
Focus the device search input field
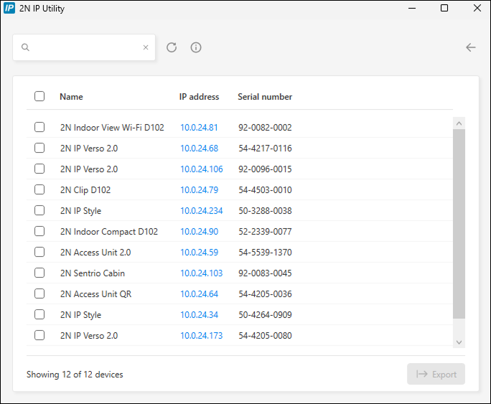click(x=84, y=47)
